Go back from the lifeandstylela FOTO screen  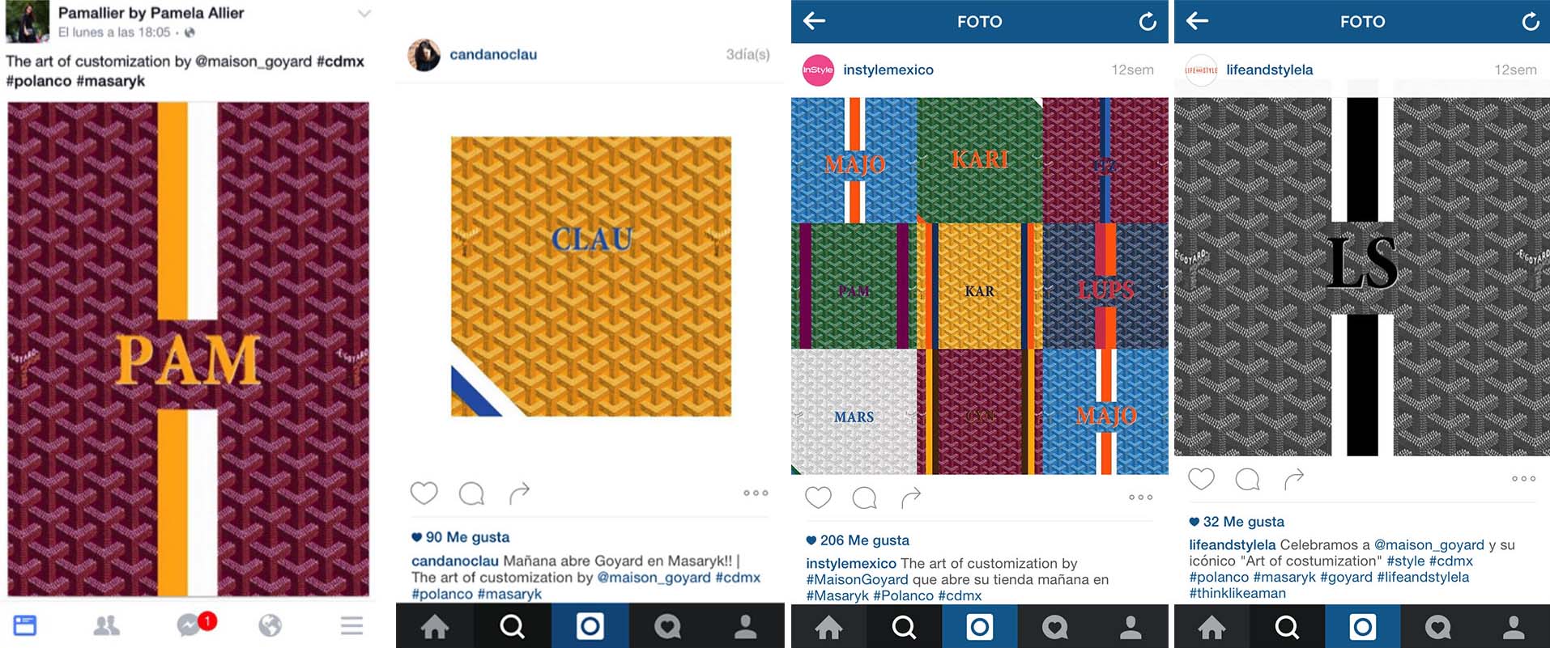[x=1197, y=21]
